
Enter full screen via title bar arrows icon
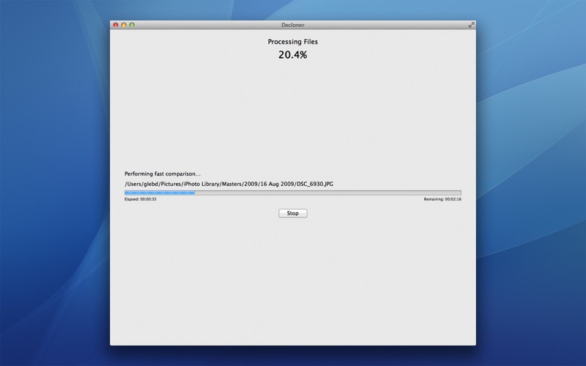(x=471, y=25)
